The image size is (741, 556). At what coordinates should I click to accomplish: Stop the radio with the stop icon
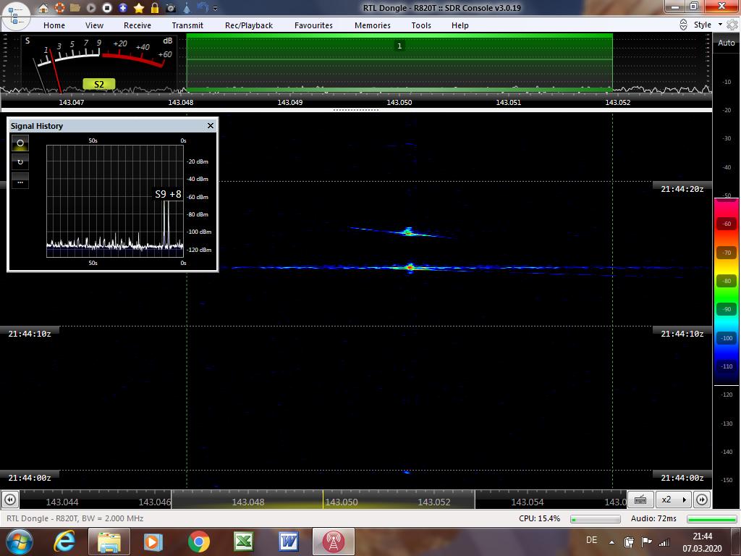pyautogui.click(x=107, y=7)
